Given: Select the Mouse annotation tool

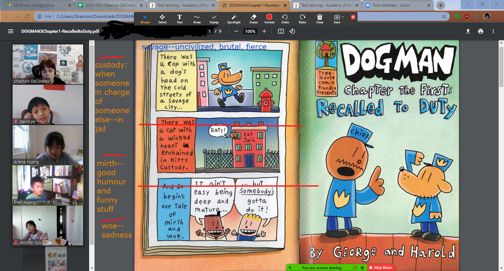Looking at the screenshot, I should coord(145,19).
